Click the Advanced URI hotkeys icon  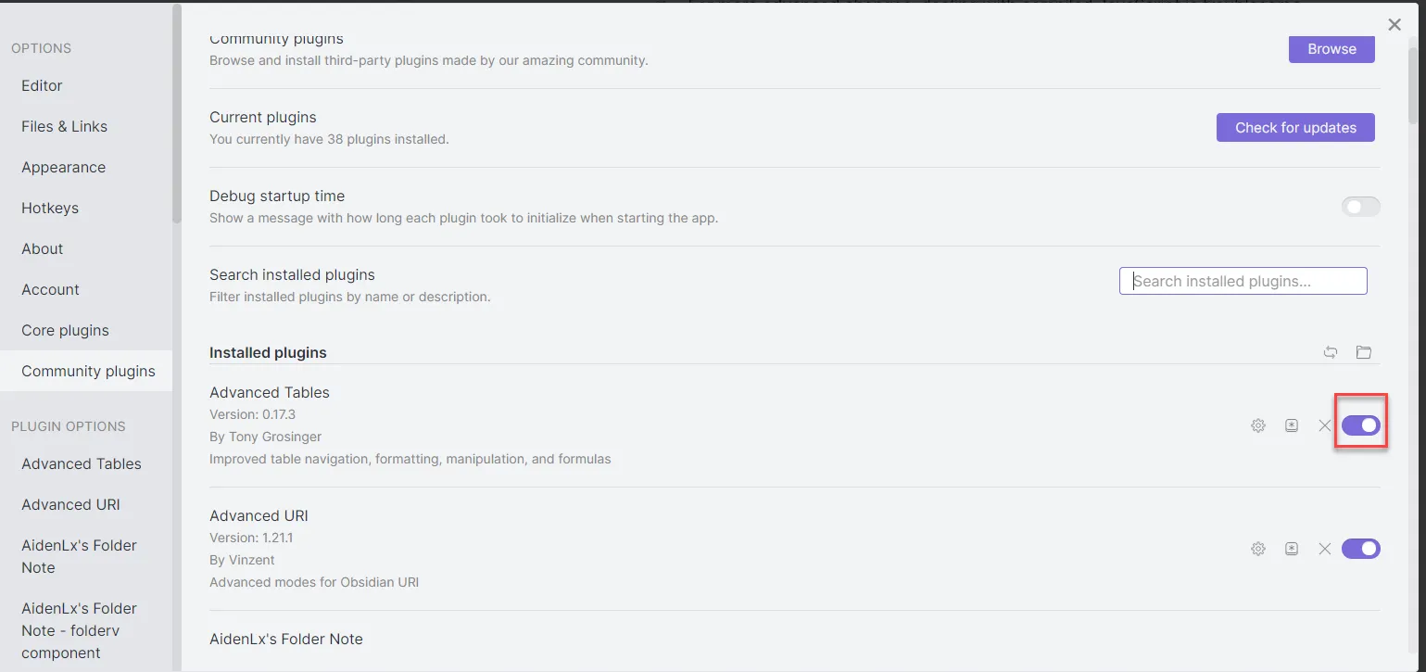click(1292, 549)
